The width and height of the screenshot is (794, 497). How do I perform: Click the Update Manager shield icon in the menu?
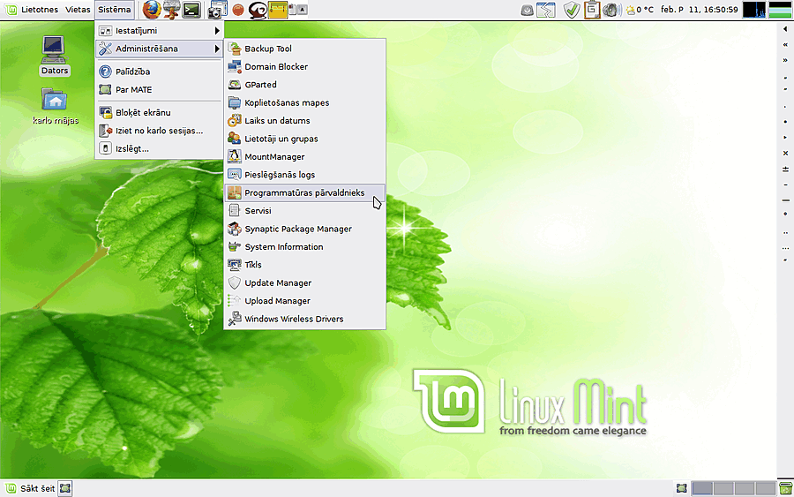click(x=235, y=282)
